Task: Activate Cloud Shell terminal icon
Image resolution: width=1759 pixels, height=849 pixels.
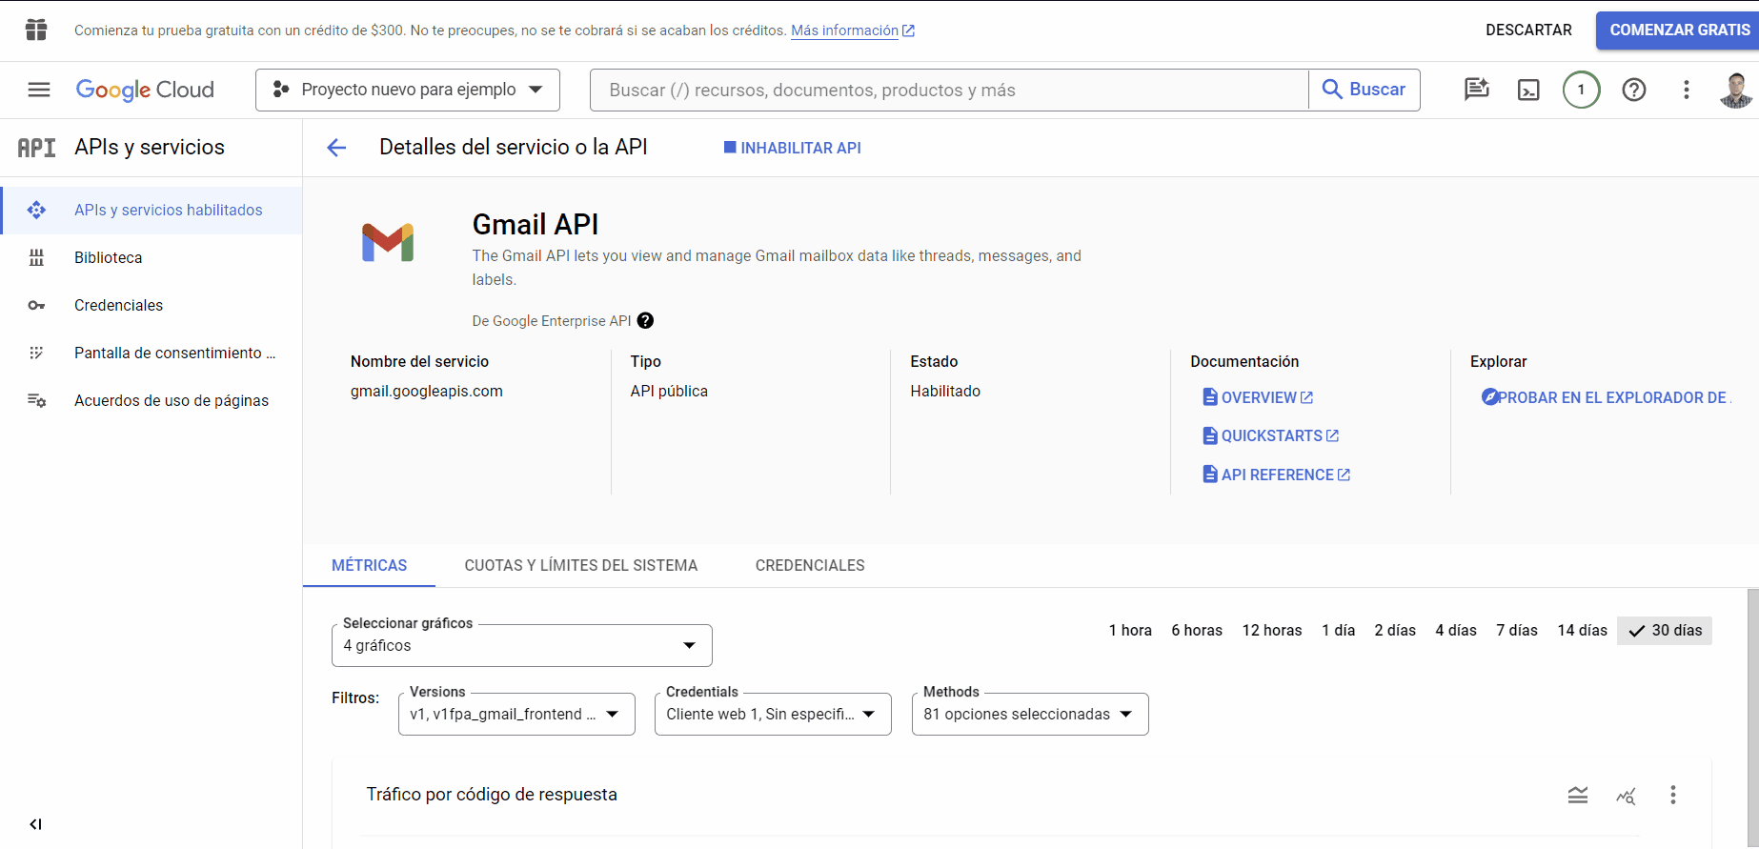Action: coord(1528,90)
